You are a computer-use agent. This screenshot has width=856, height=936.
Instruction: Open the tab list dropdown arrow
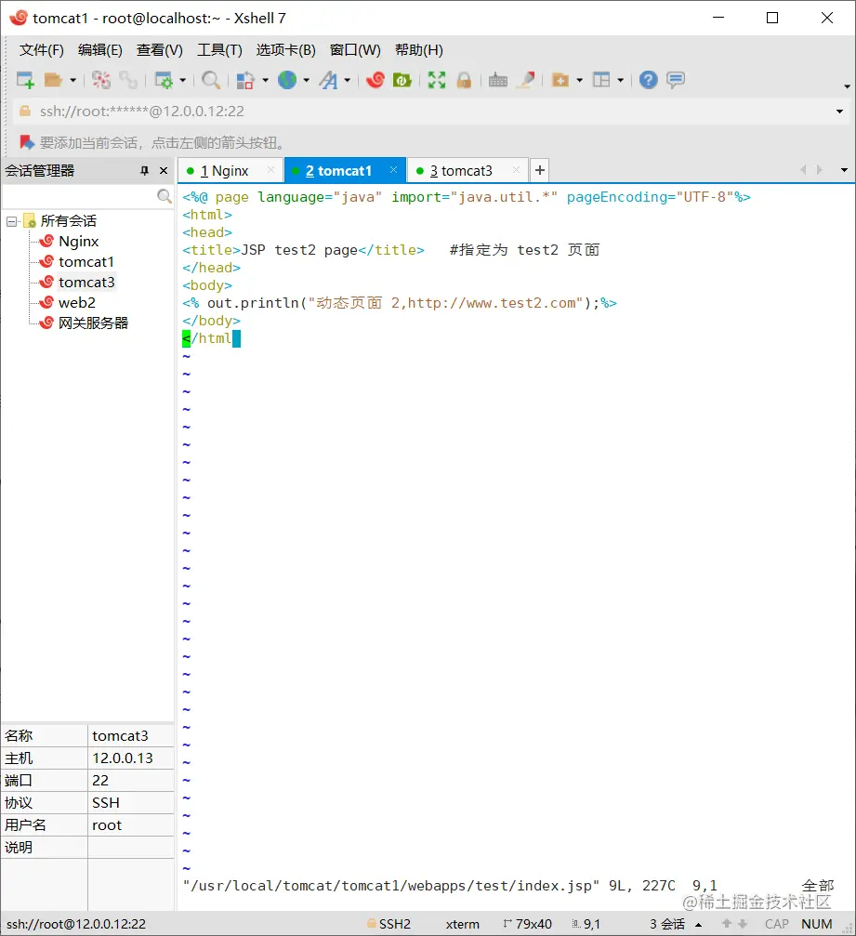[x=844, y=170]
